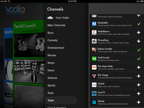Open the blue Mashable column header
Screen dimensions: 144x108
point(9,32)
